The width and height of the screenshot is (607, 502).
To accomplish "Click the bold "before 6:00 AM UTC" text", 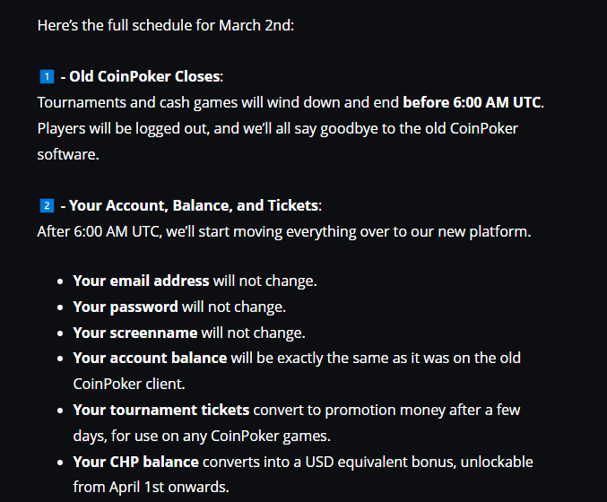I will 473,102.
